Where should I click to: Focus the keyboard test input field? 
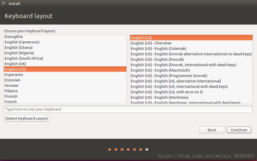(x=128, y=109)
